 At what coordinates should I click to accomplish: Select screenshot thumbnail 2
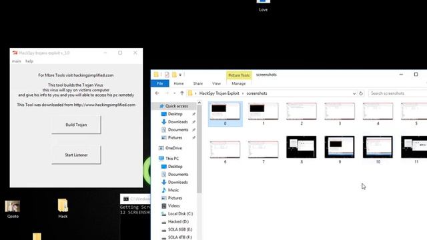(302, 114)
